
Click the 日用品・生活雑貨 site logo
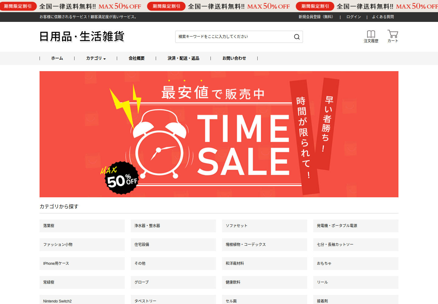point(82,36)
